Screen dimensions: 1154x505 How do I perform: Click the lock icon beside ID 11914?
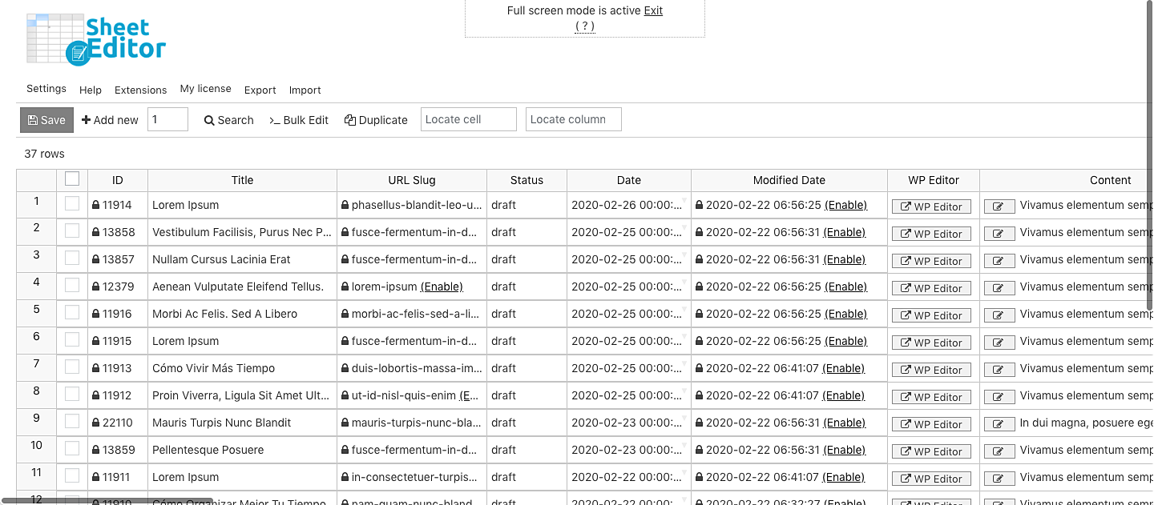tap(96, 205)
